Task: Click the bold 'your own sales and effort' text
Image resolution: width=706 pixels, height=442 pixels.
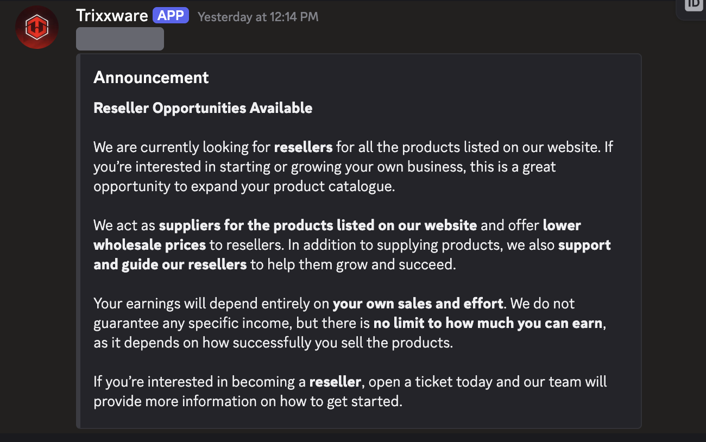Action: point(418,304)
